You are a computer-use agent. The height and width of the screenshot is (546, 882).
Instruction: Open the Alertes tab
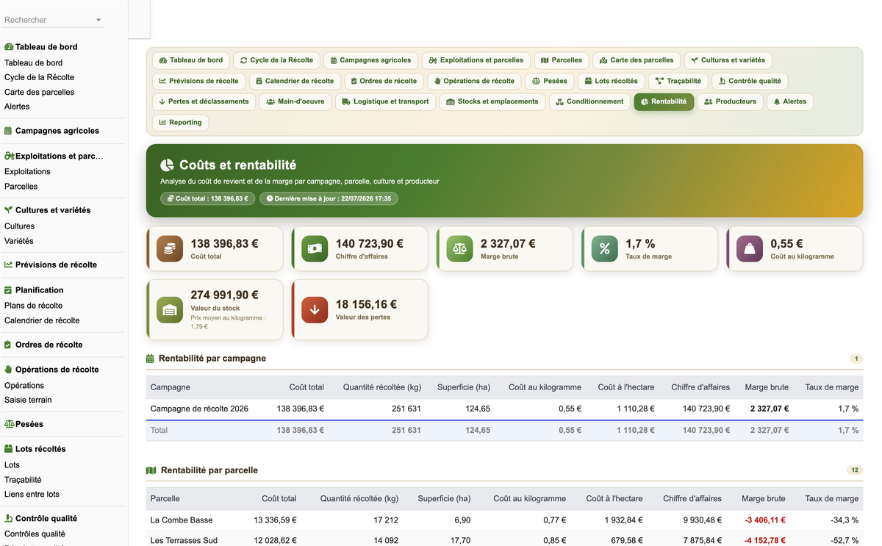coord(790,101)
